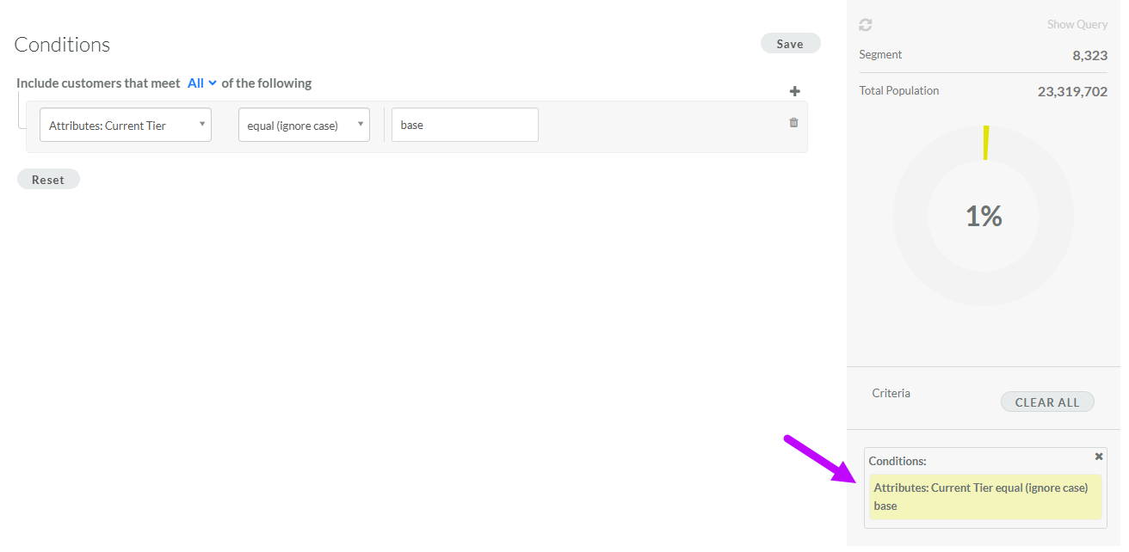Change the All match-type dropdown

click(201, 83)
